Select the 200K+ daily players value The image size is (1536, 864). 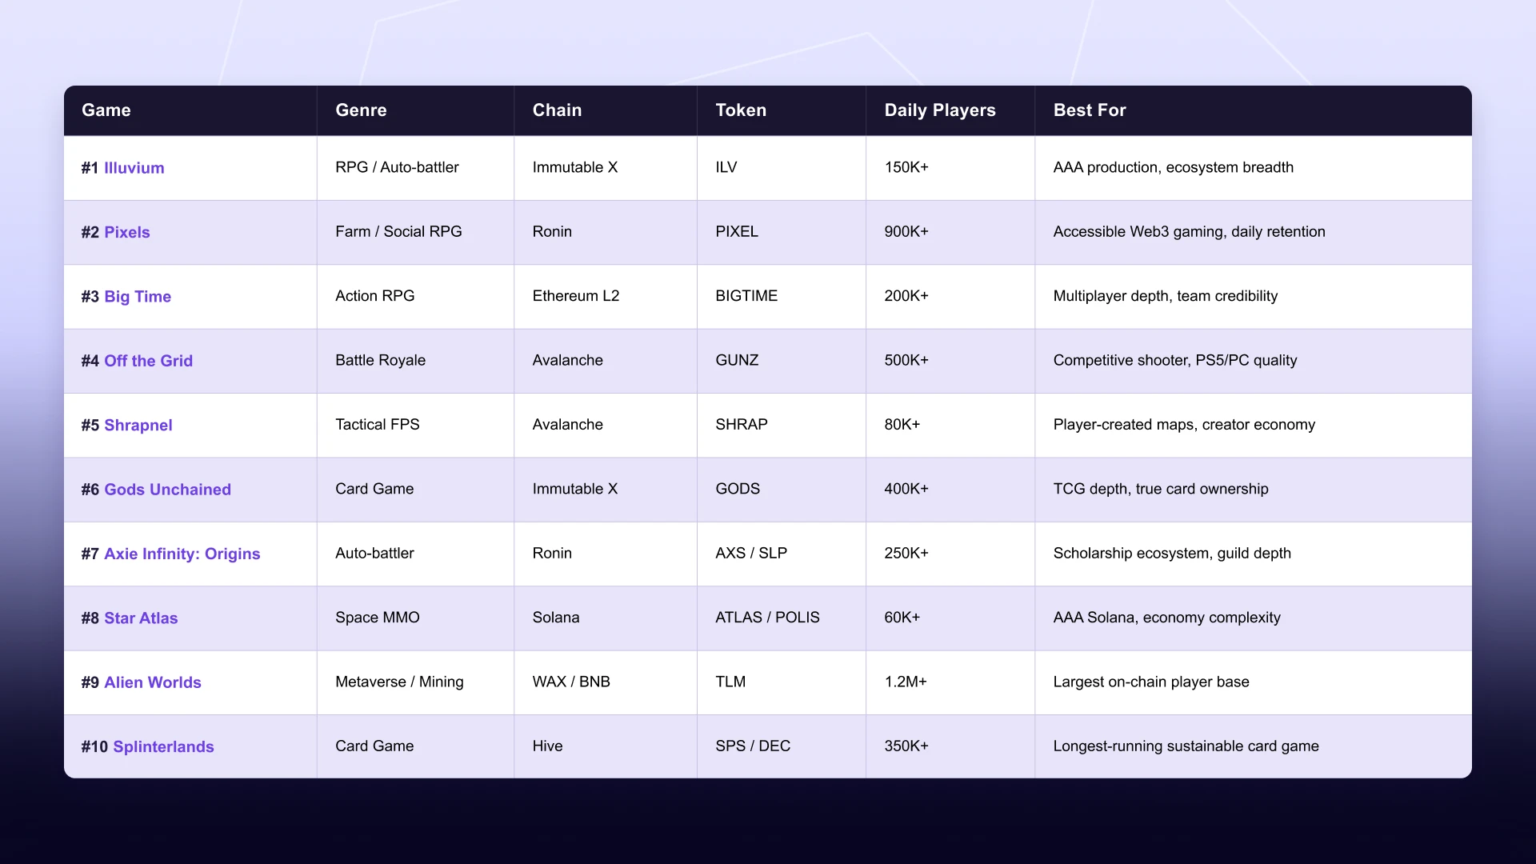coord(906,296)
